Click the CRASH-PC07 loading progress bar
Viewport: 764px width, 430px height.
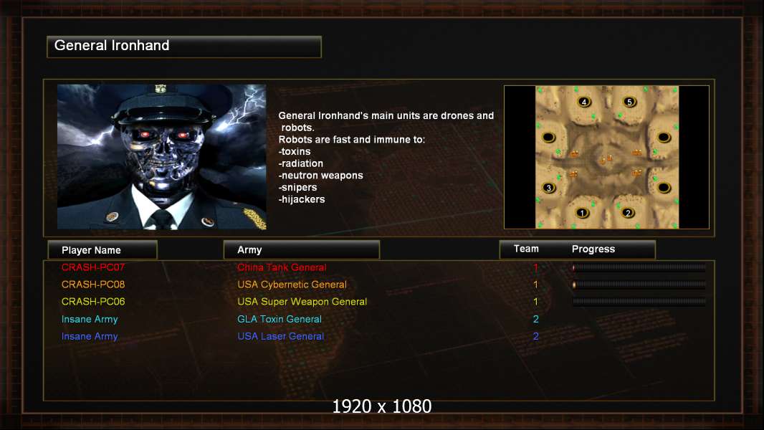pyautogui.click(x=639, y=267)
